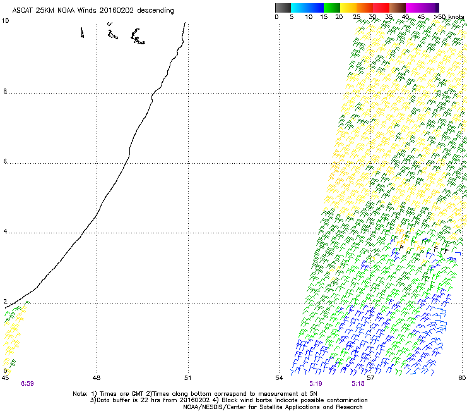Click the latitude label '8'
Image resolution: width=467 pixels, height=411 pixels.
5,91
